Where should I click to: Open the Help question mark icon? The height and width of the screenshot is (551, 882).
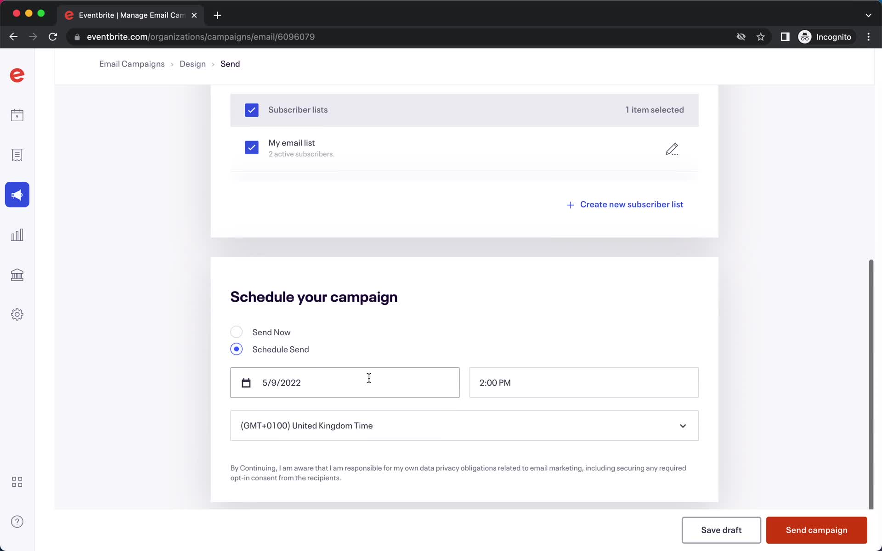(x=17, y=522)
